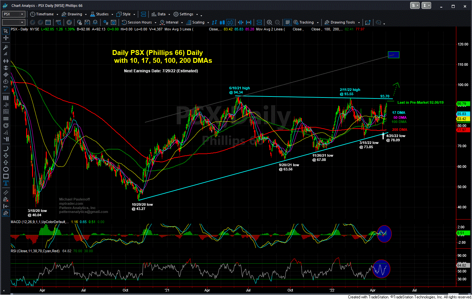
Task: Toggle the drawing toolbar pen icon at bottom-left
Action: point(6,213)
